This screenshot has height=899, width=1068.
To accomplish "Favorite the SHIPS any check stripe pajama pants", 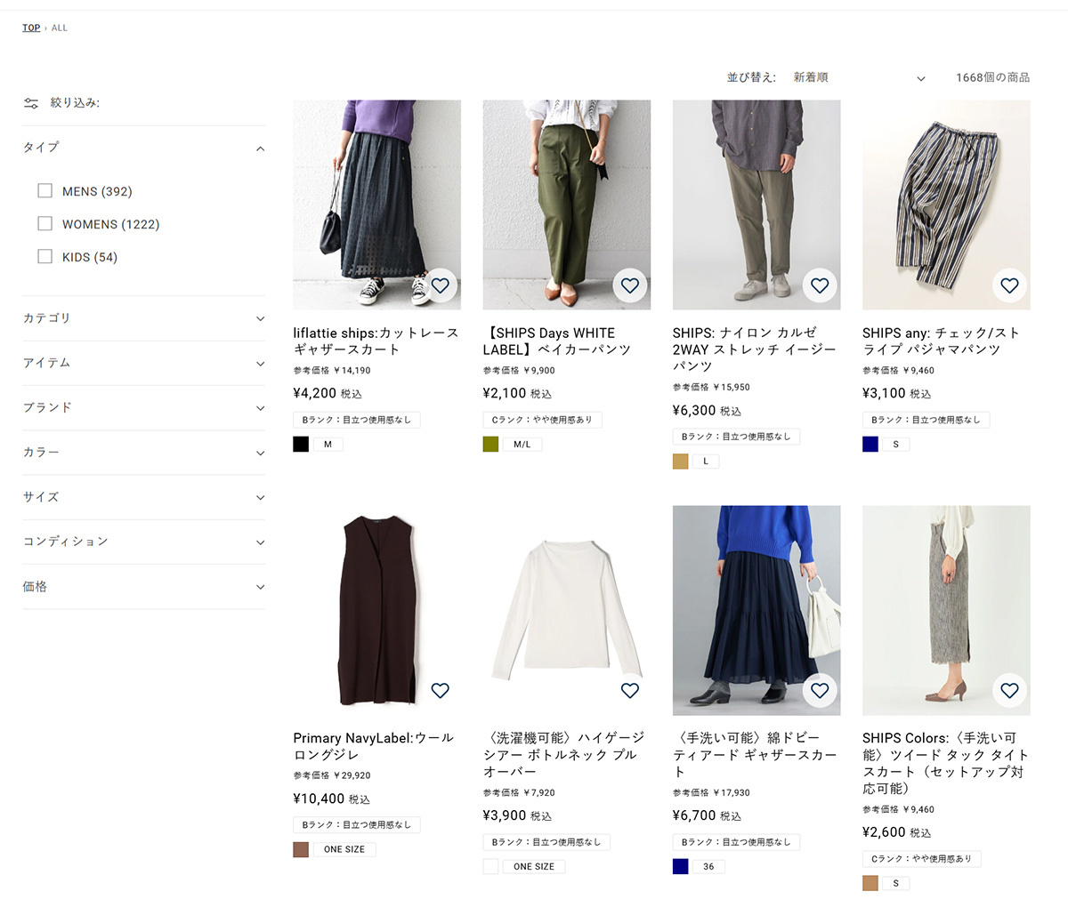I will (x=1009, y=285).
